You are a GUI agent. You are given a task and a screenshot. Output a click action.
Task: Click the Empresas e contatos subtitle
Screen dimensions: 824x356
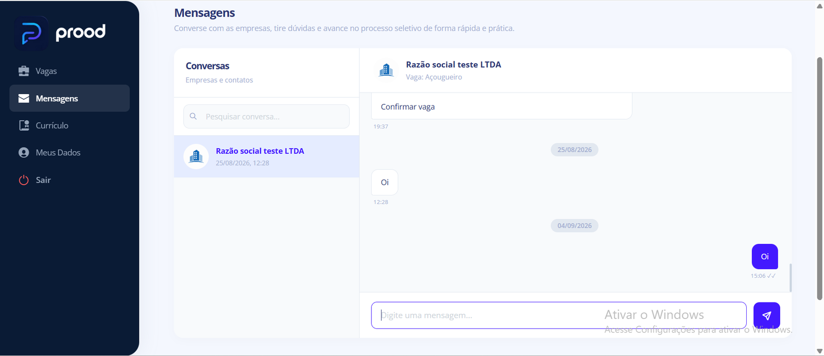coord(219,80)
